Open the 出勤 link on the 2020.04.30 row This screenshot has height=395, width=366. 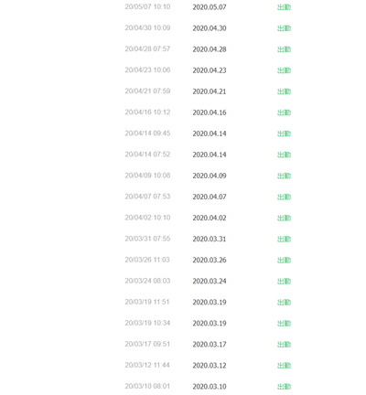284,28
